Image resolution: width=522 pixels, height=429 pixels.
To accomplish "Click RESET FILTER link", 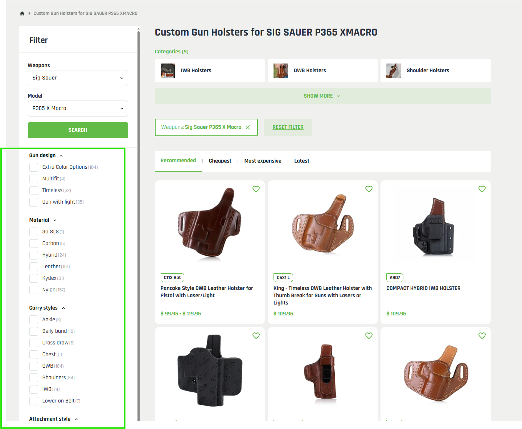I will click(x=288, y=127).
